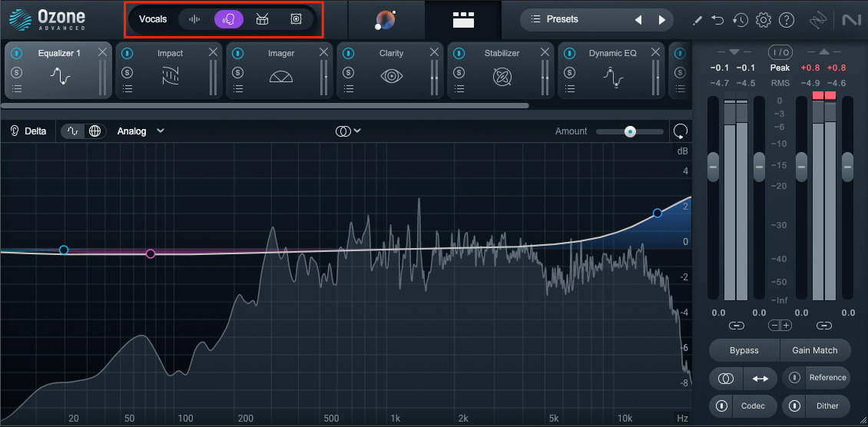Solo the Clarity module

348,72
